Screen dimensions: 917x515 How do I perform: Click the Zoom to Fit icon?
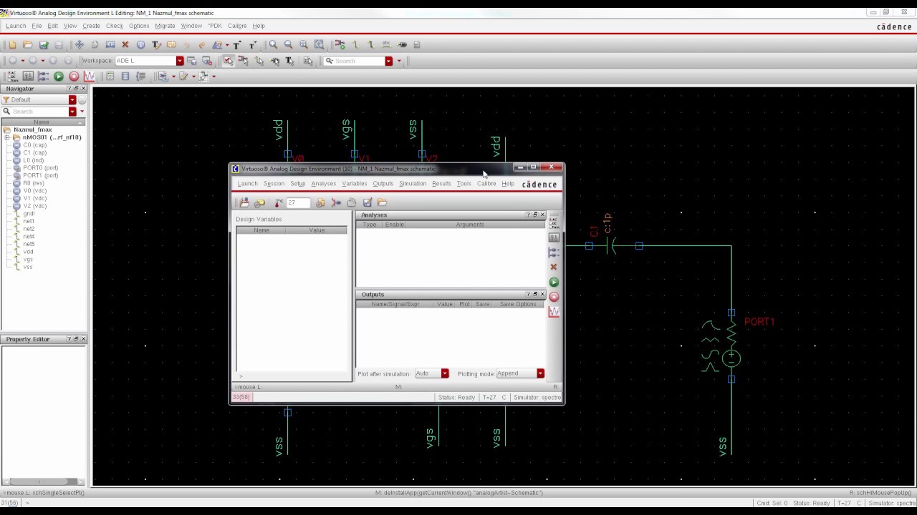(319, 44)
